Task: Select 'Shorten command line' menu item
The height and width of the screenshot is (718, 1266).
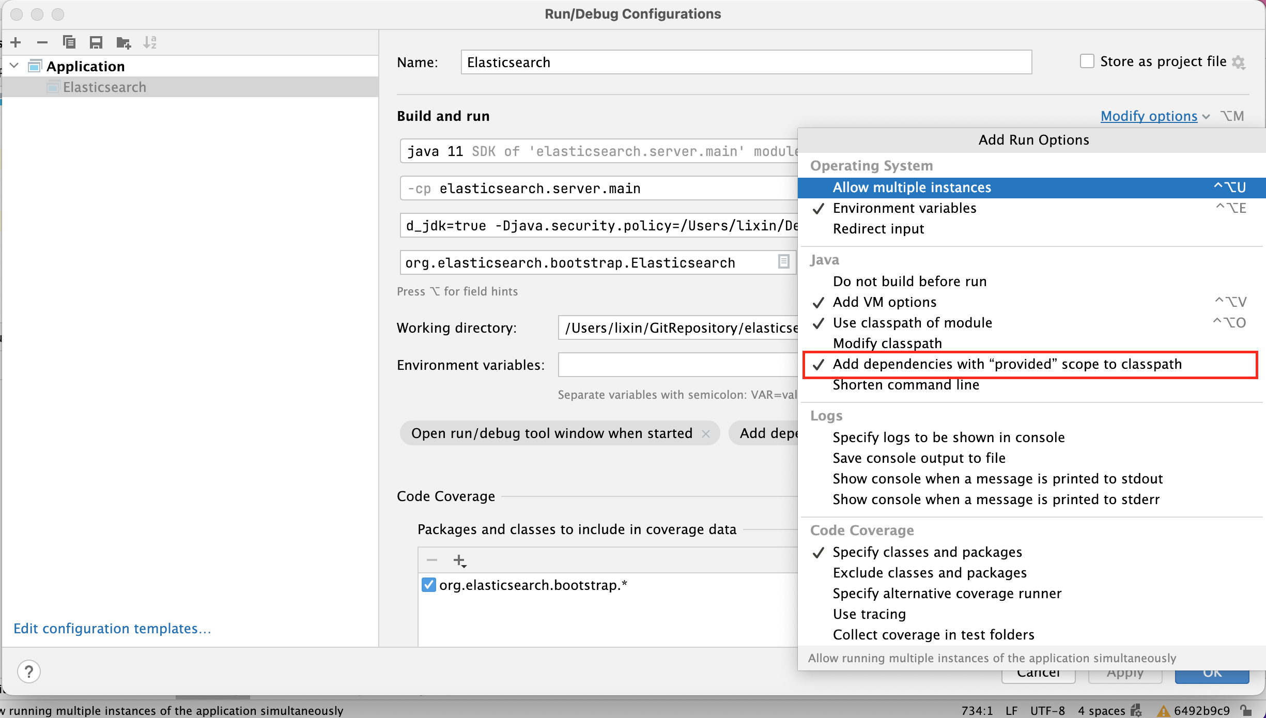Action: tap(904, 385)
